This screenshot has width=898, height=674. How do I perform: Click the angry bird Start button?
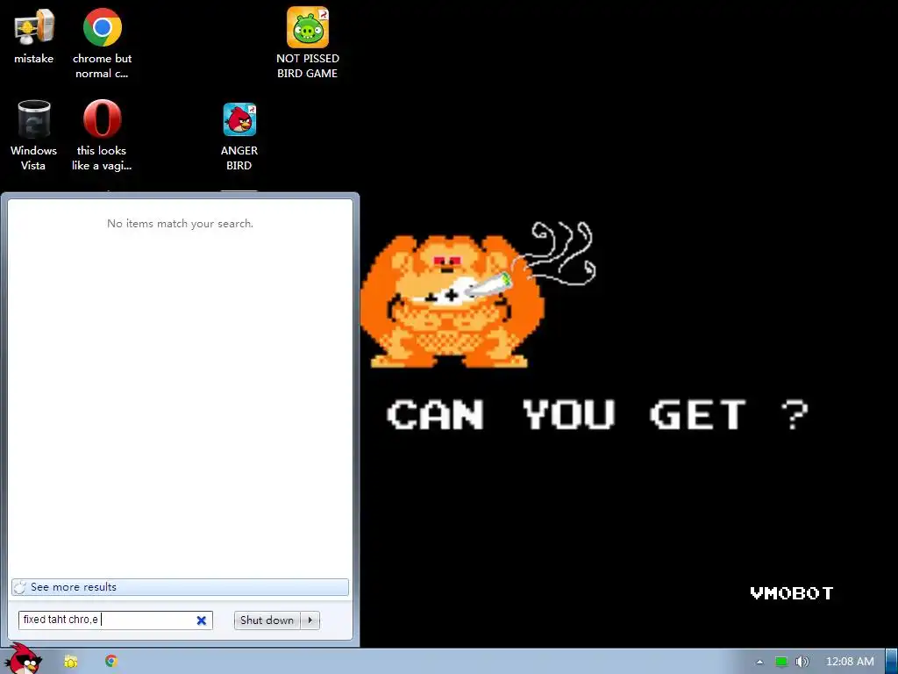click(24, 659)
